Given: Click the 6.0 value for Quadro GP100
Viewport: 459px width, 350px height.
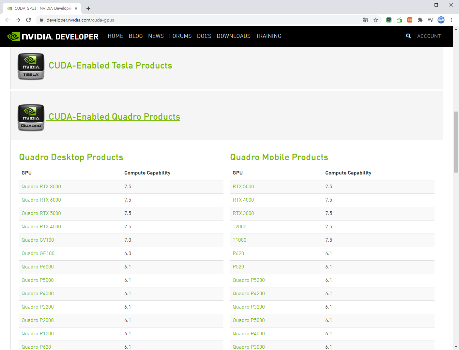Looking at the screenshot, I should click(x=128, y=253).
